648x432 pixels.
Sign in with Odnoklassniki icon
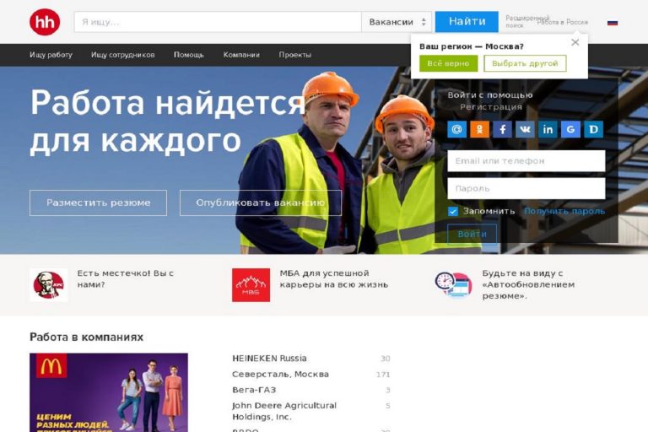pos(479,129)
